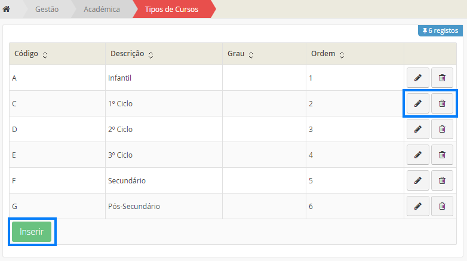Sort by Descrição column arrows
467x261 pixels.
tap(150, 55)
